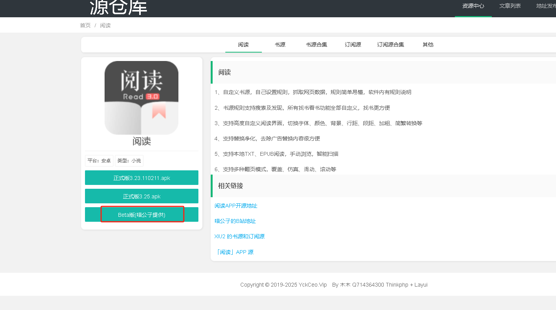Click the 首页 breadcrumb link
The height and width of the screenshot is (310, 556).
point(85,25)
